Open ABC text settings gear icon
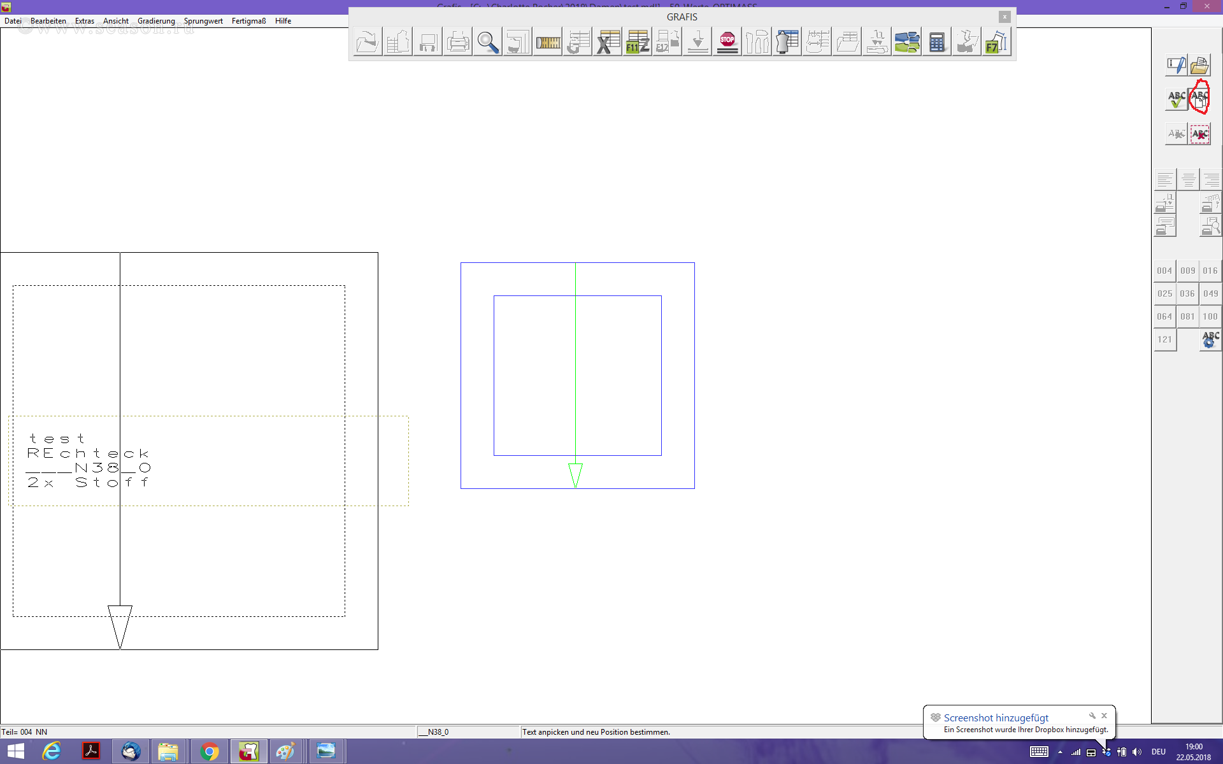The height and width of the screenshot is (764, 1223). 1210,339
